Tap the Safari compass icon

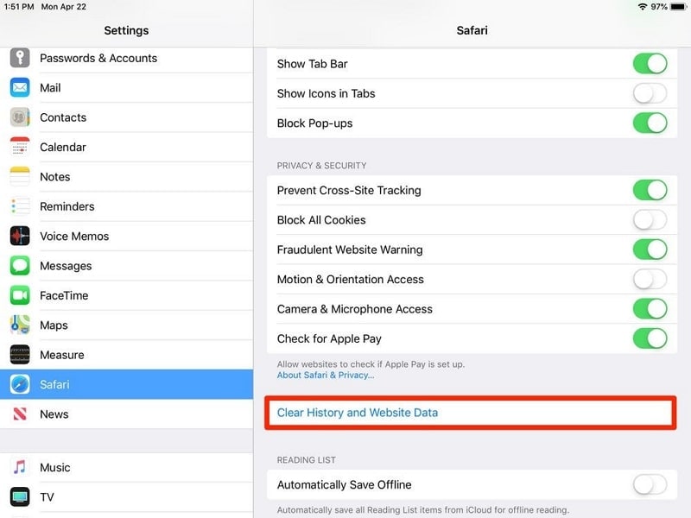click(x=20, y=384)
